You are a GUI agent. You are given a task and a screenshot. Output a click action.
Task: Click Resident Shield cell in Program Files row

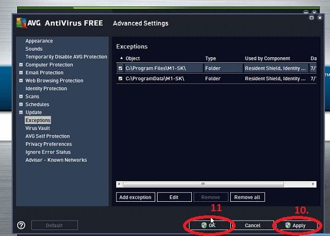click(275, 68)
